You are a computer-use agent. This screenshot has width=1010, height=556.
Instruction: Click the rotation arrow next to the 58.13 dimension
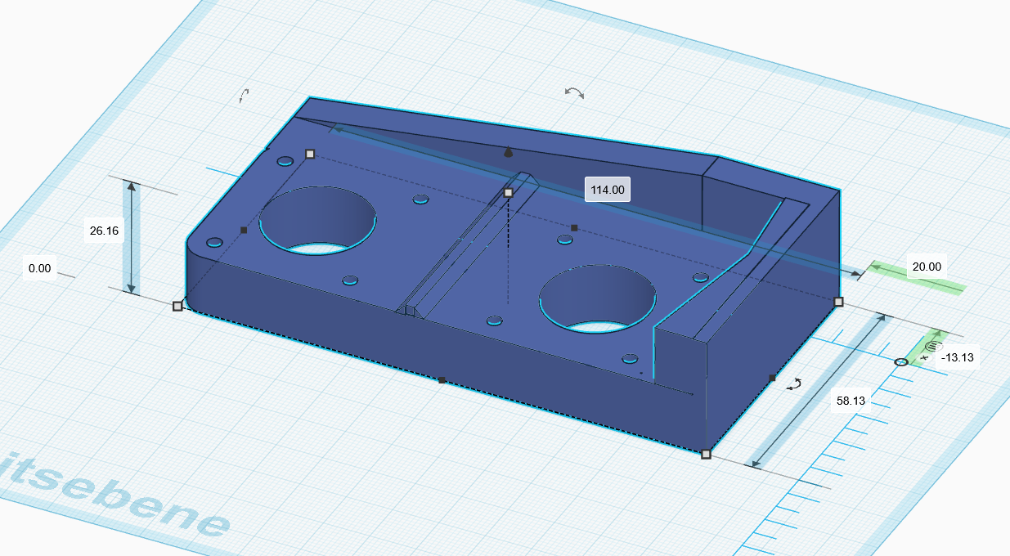pyautogui.click(x=793, y=383)
